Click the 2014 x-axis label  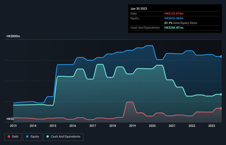tap(33, 126)
